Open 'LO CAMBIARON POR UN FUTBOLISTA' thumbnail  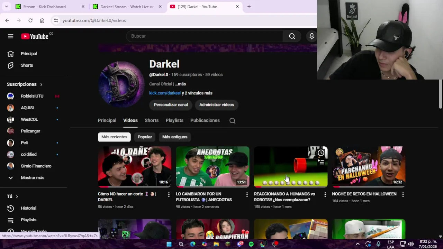[213, 167]
